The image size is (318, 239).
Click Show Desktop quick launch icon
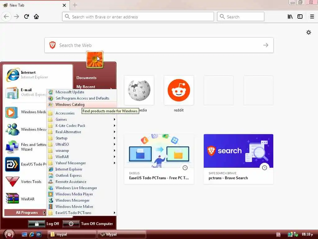[25, 235]
